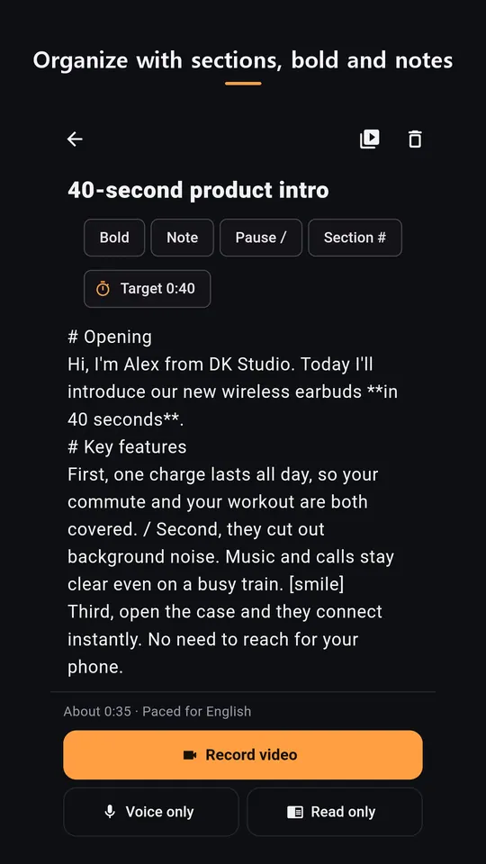
Task: Click the reader icon on Read only
Action: point(295,812)
